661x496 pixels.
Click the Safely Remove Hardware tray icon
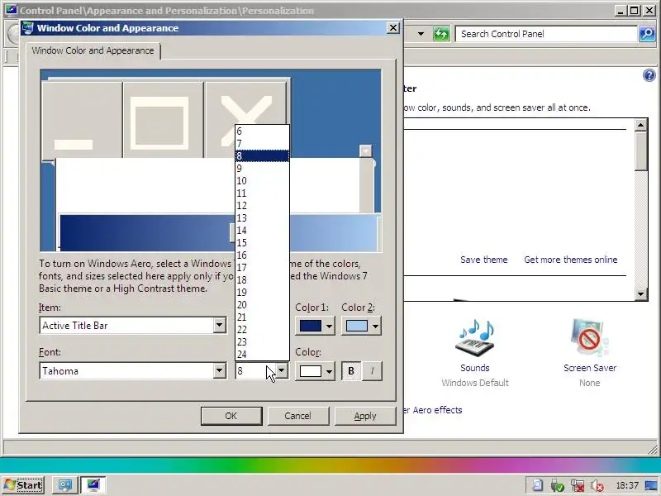pos(557,486)
